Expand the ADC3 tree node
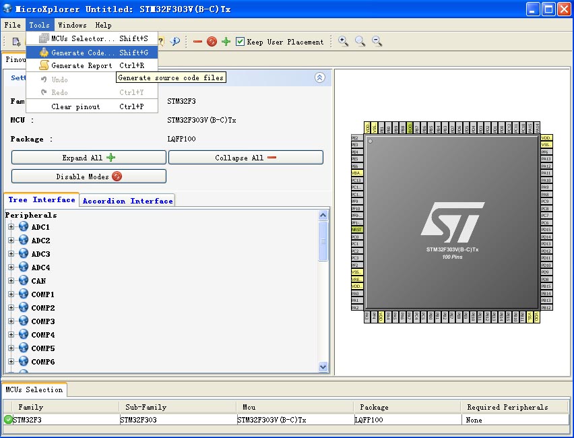This screenshot has height=438, width=574. click(x=11, y=254)
